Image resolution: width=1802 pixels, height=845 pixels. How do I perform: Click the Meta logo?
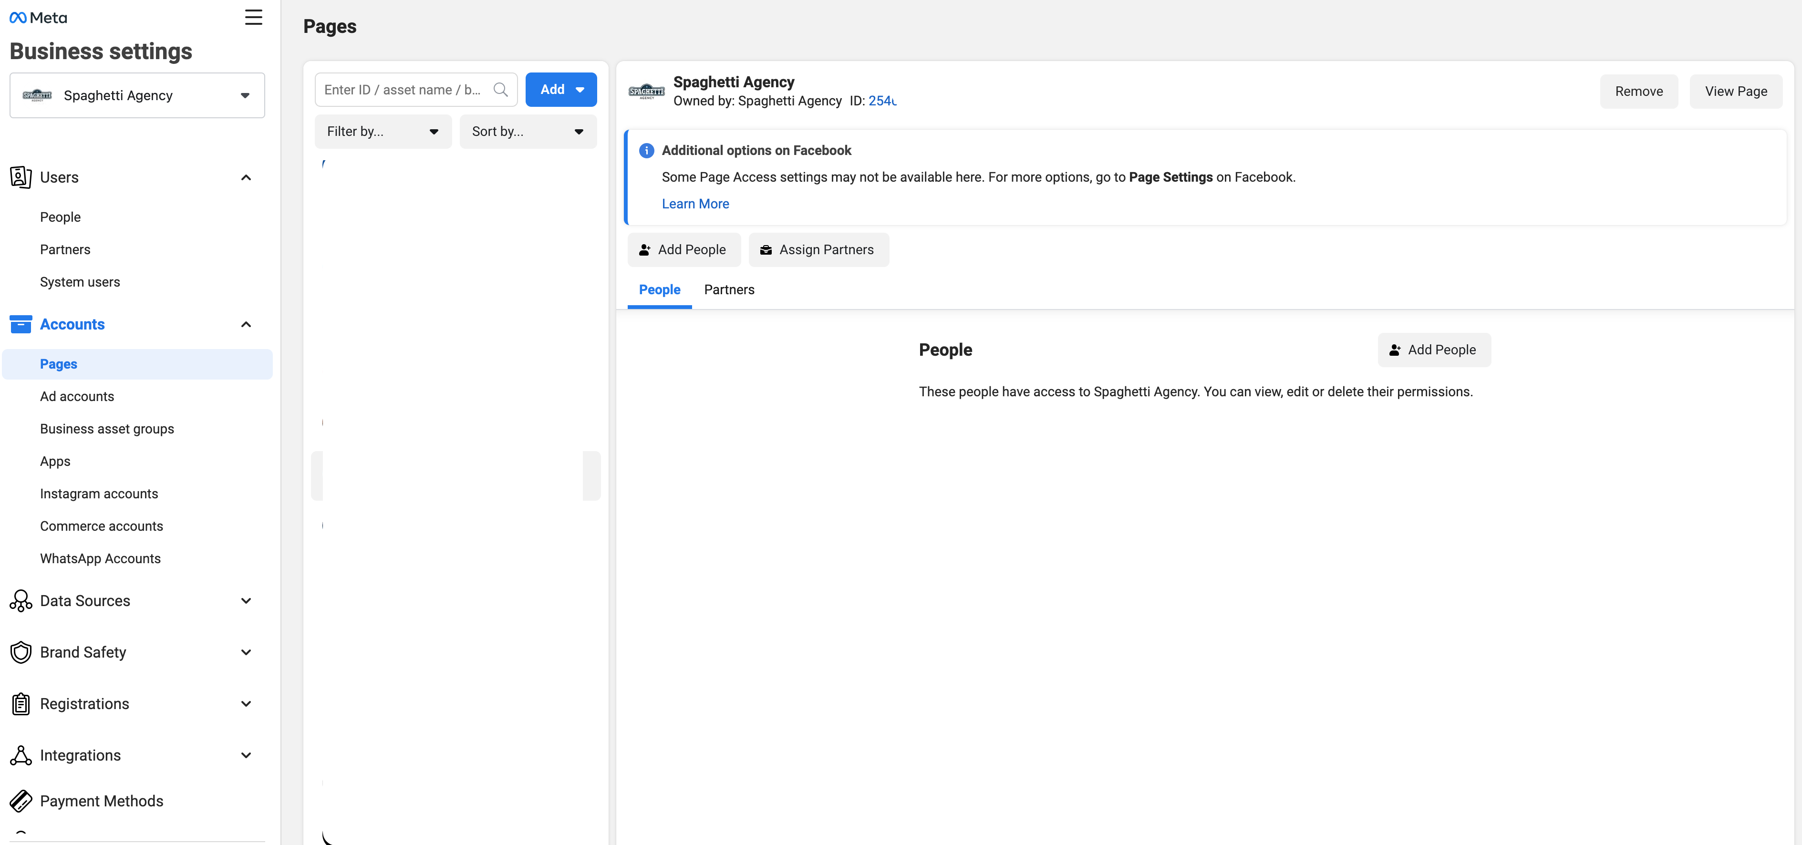(x=39, y=18)
